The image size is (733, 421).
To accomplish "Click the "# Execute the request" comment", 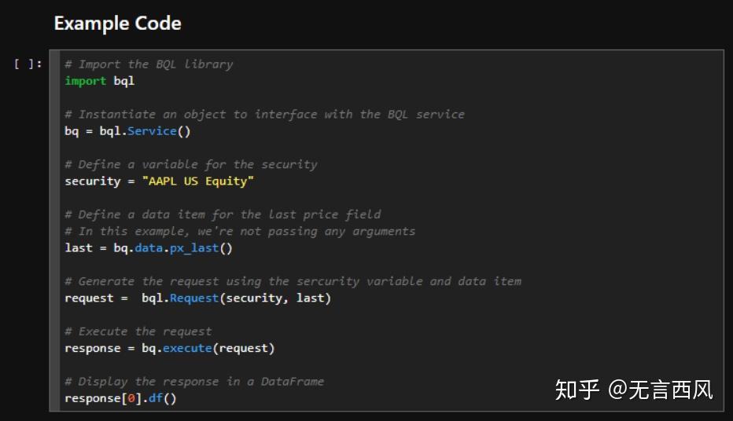I will 138,331.
